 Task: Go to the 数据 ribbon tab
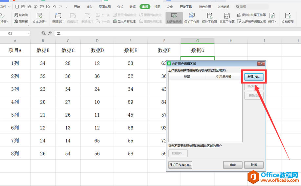click(x=133, y=7)
